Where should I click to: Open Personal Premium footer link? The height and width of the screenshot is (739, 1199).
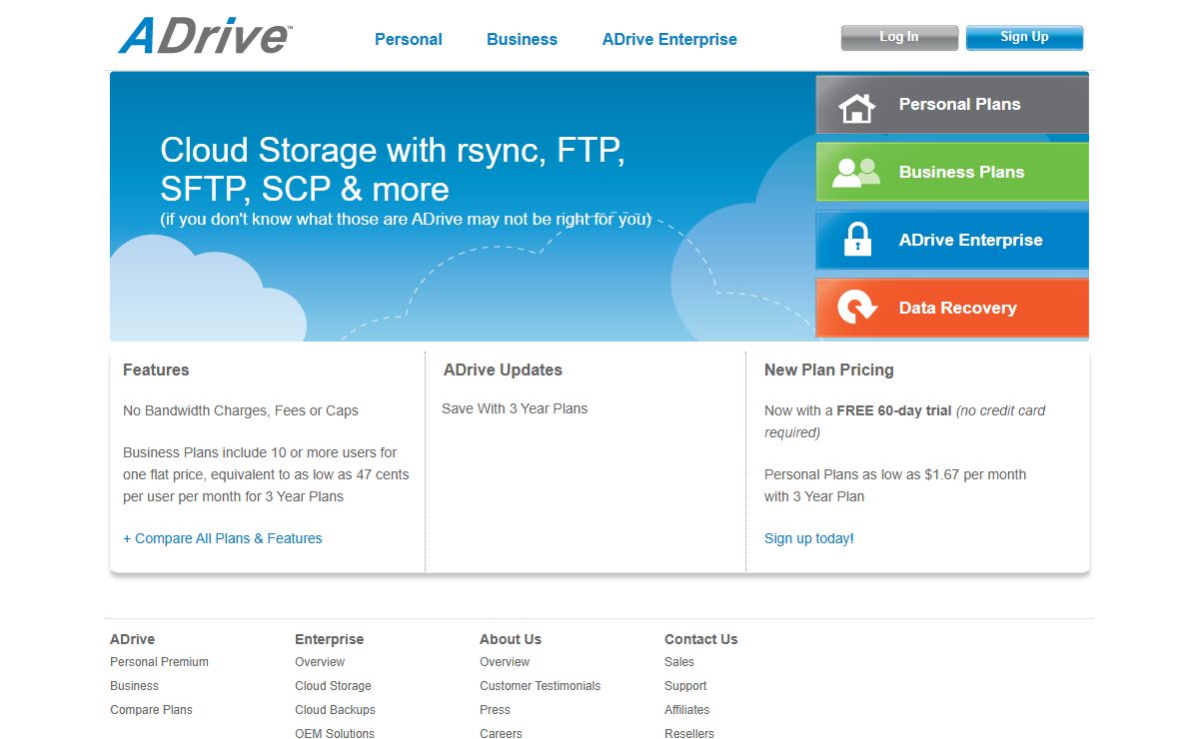(160, 662)
